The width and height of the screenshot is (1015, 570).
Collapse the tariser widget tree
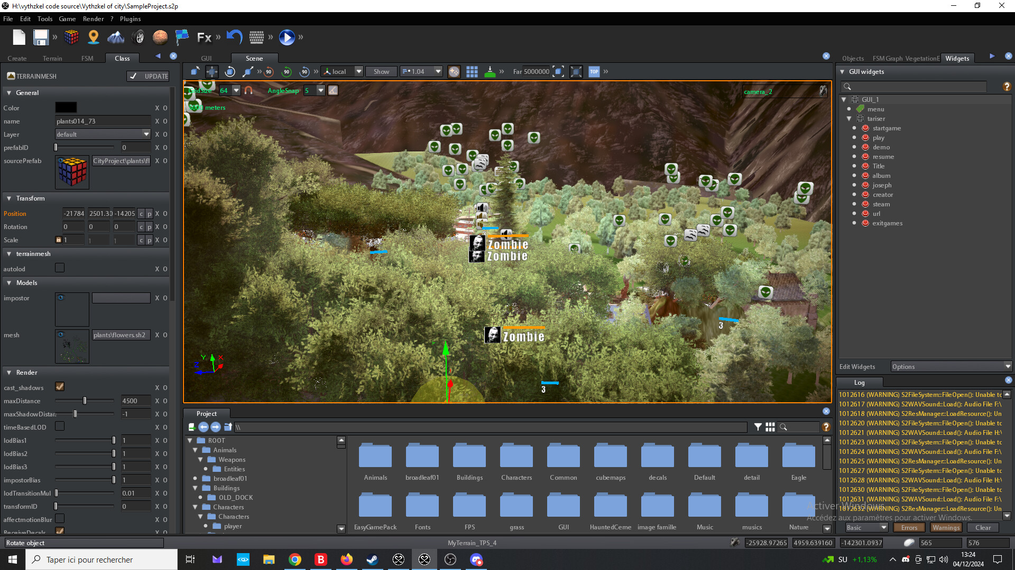pyautogui.click(x=850, y=118)
